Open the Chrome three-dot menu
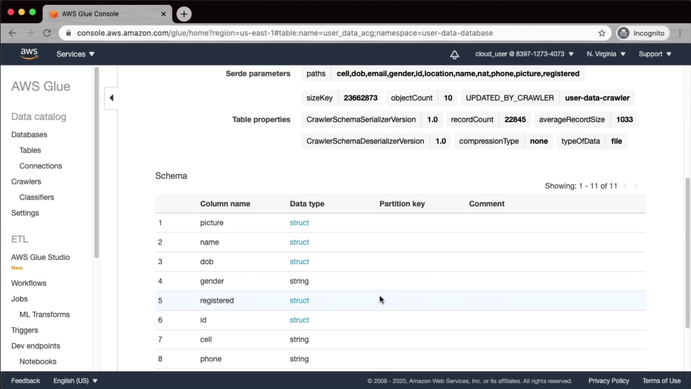 pyautogui.click(x=680, y=33)
